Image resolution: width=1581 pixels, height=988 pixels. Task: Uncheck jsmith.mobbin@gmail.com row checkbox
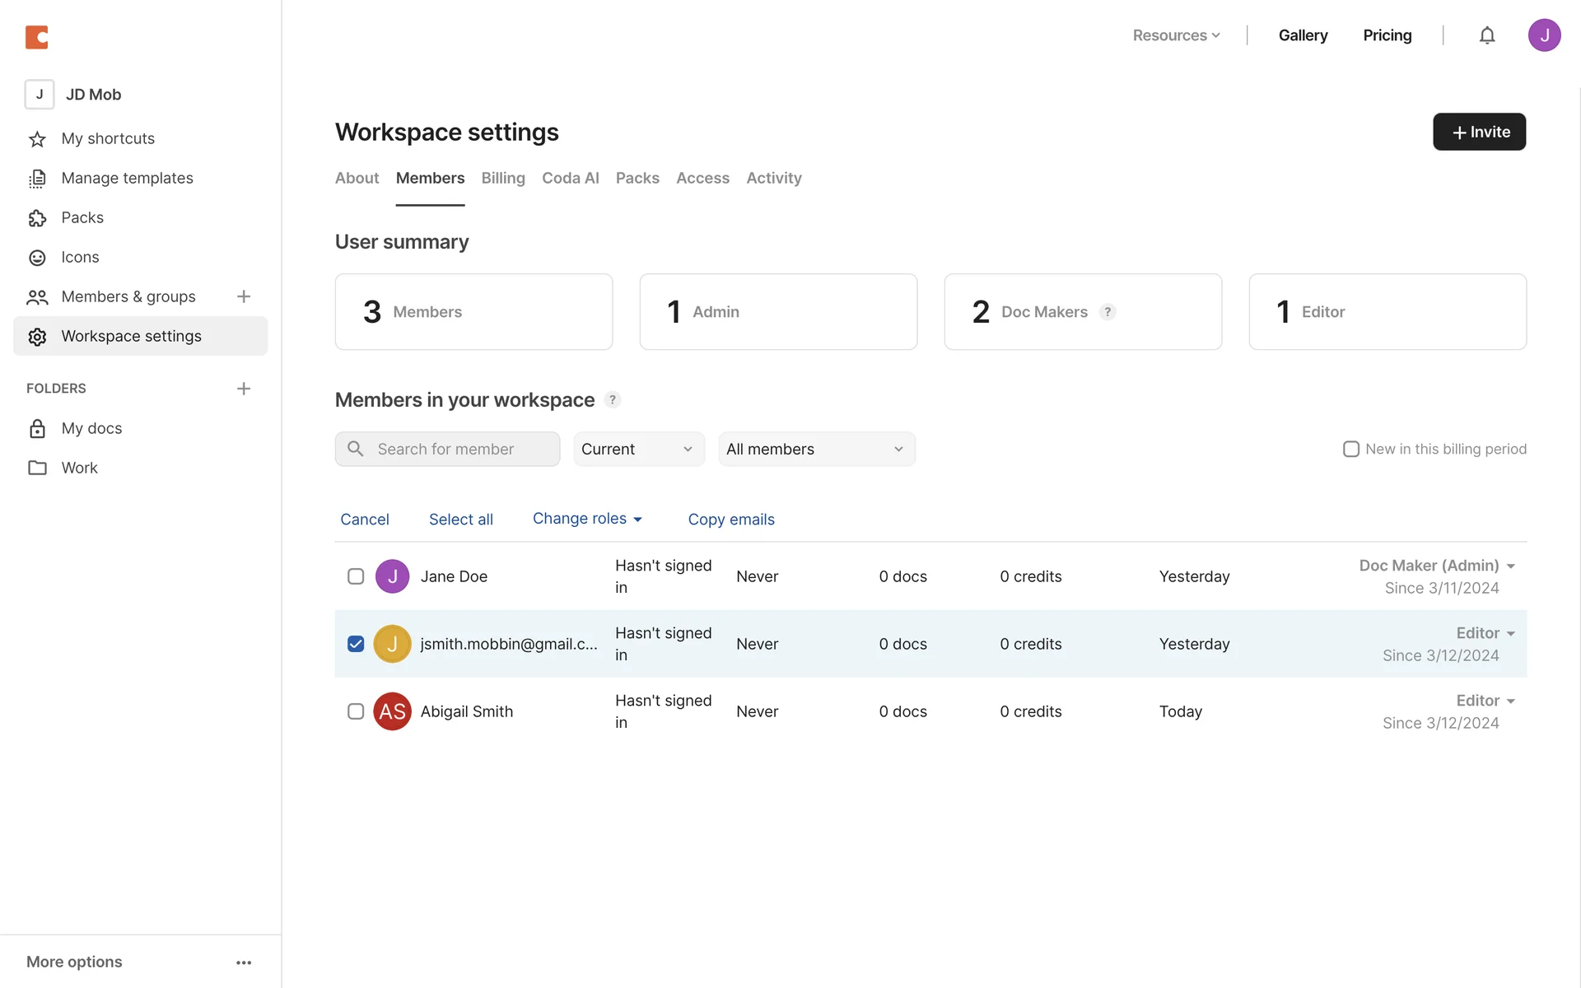point(356,644)
